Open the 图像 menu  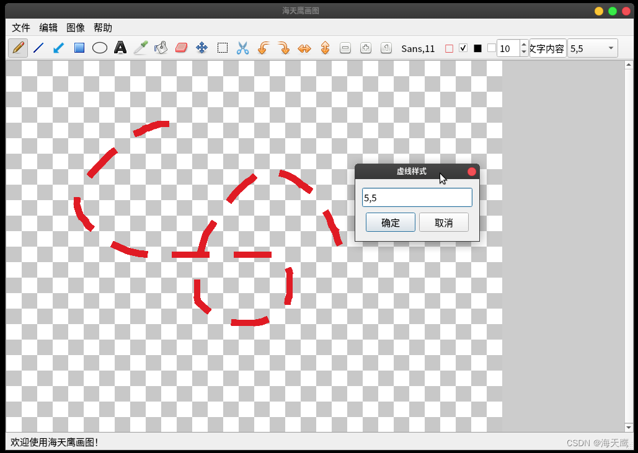(x=75, y=27)
